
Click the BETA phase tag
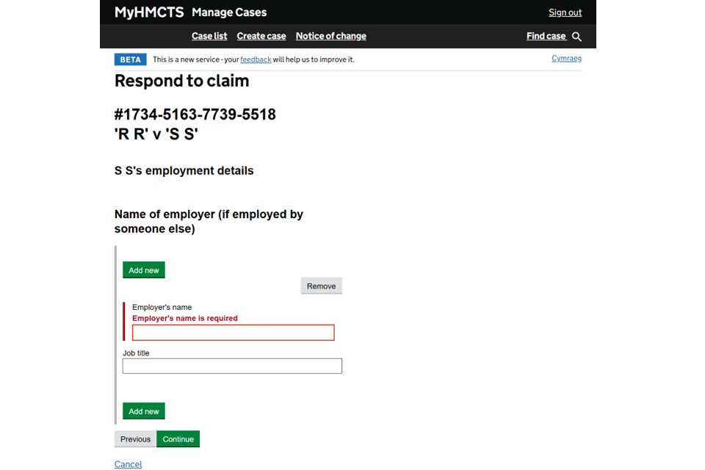click(x=130, y=59)
